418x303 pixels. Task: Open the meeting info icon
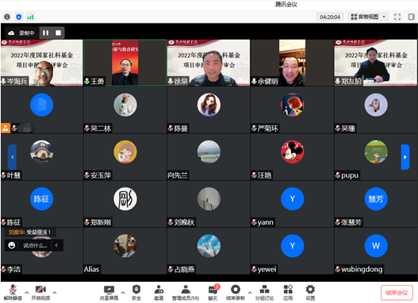point(8,17)
